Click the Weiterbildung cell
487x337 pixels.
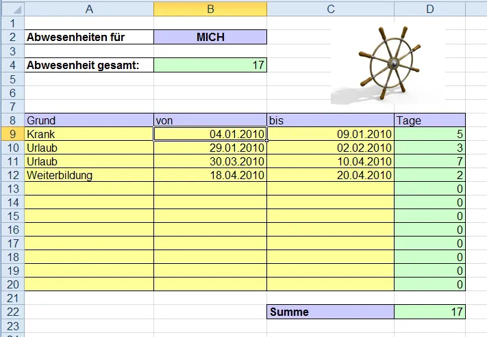(x=89, y=175)
